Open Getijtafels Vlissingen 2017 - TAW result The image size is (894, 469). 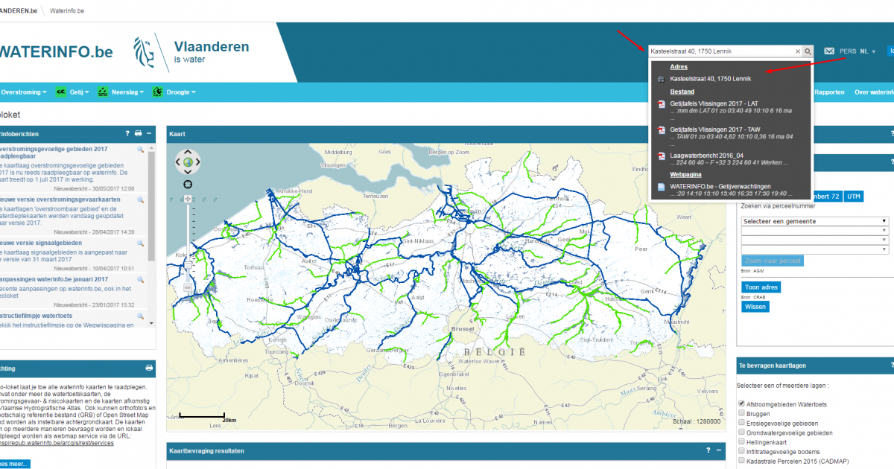pos(714,130)
